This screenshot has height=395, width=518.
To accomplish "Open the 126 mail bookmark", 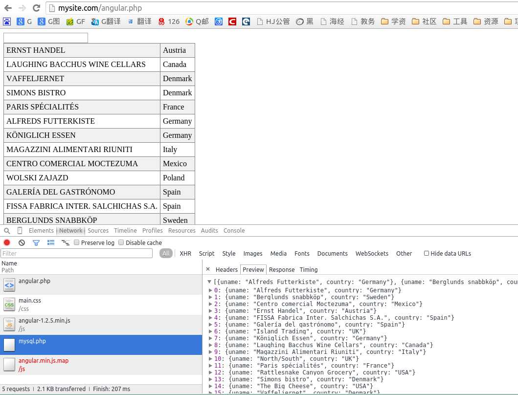I will point(169,22).
